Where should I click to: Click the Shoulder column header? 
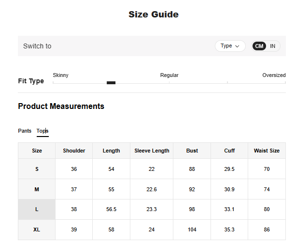74,151
